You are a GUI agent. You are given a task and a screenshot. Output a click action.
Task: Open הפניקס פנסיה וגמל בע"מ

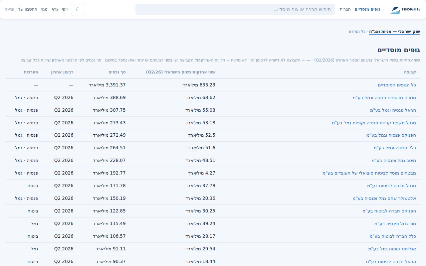(x=391, y=135)
